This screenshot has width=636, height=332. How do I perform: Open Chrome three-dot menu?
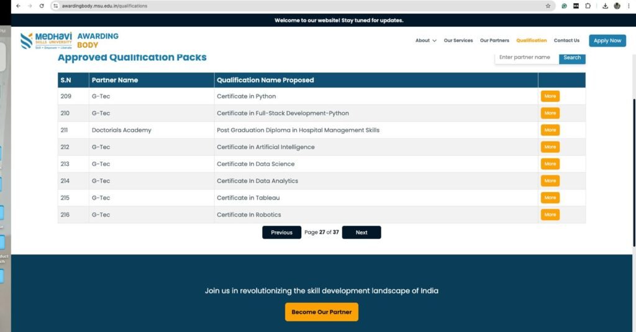point(629,6)
